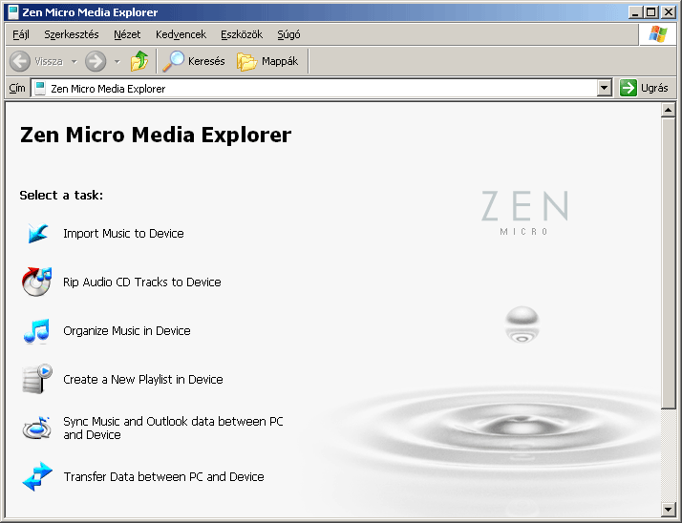Viewport: 682px width, 523px height.
Task: Open the Kedvencek menu
Action: (181, 34)
